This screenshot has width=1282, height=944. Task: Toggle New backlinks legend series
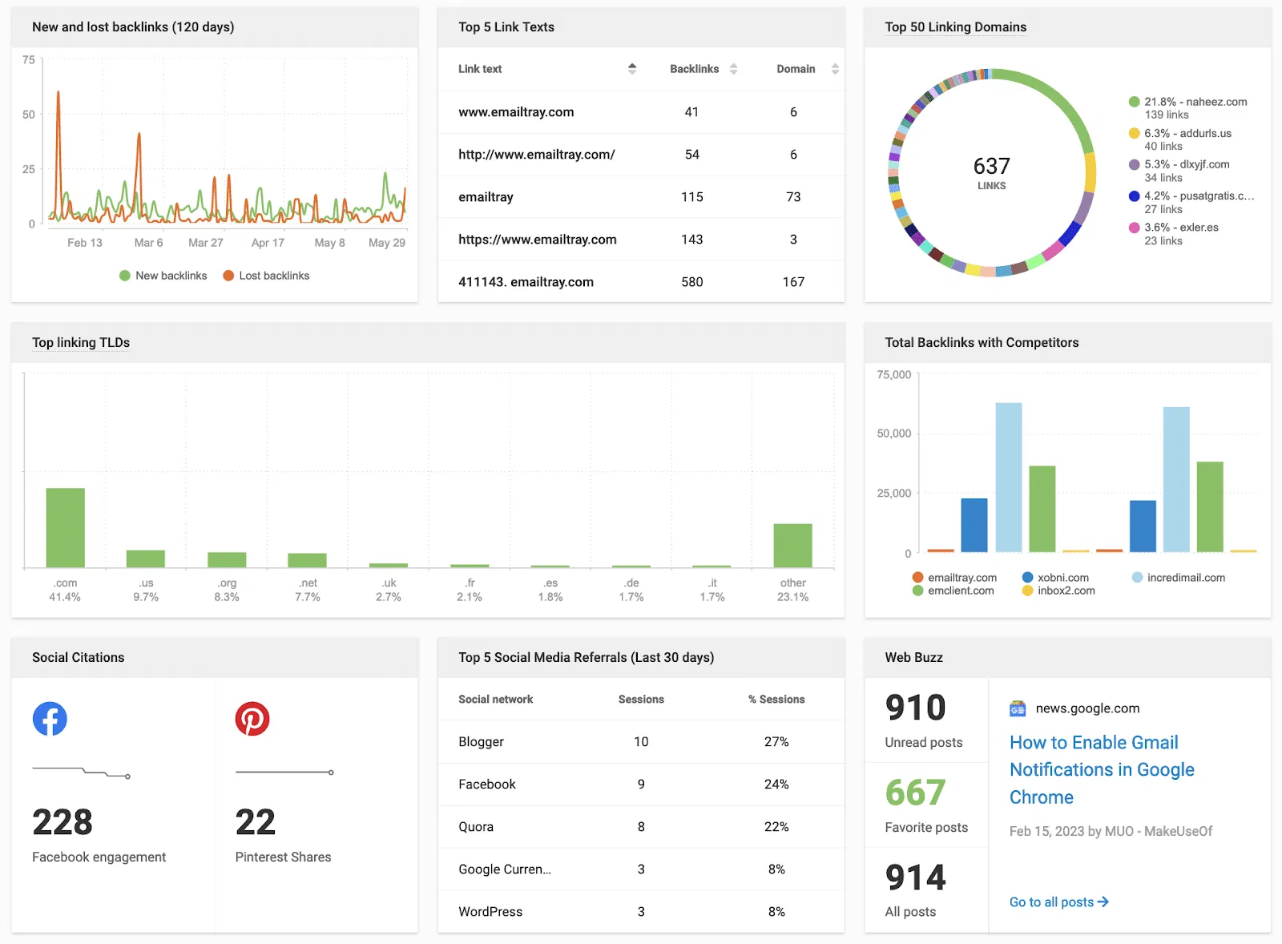pyautogui.click(x=125, y=276)
